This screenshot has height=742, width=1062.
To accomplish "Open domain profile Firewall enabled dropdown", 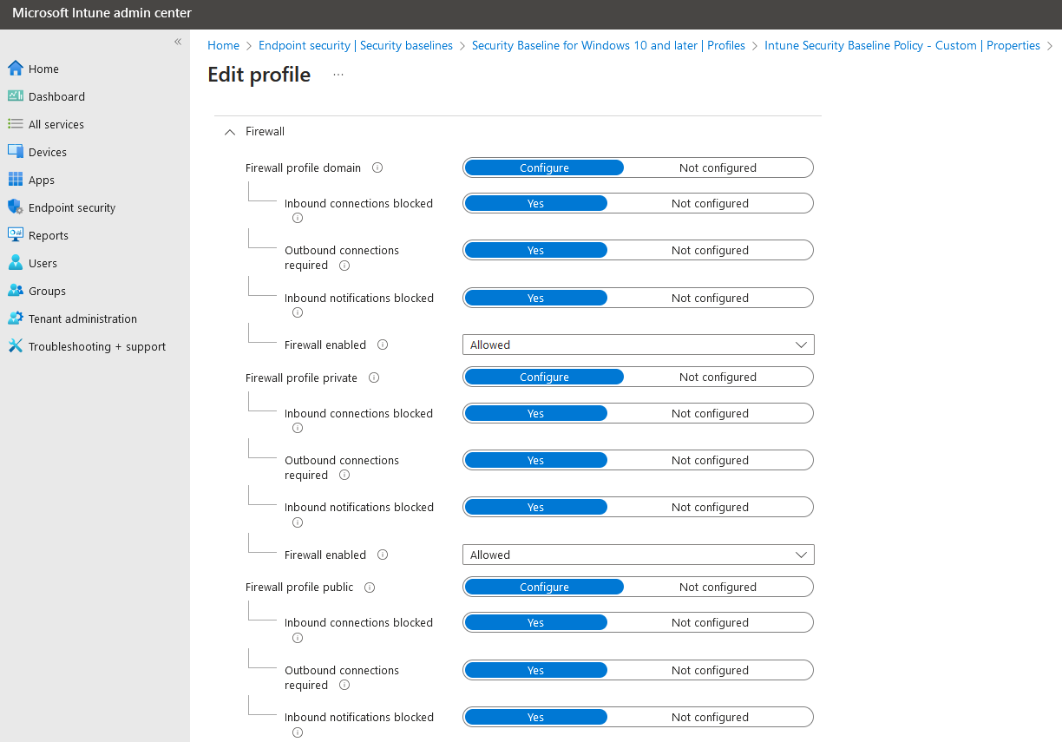I will [638, 345].
